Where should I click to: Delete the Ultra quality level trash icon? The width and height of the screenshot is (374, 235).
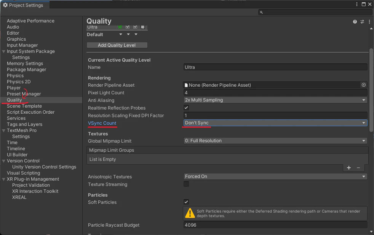143,27
